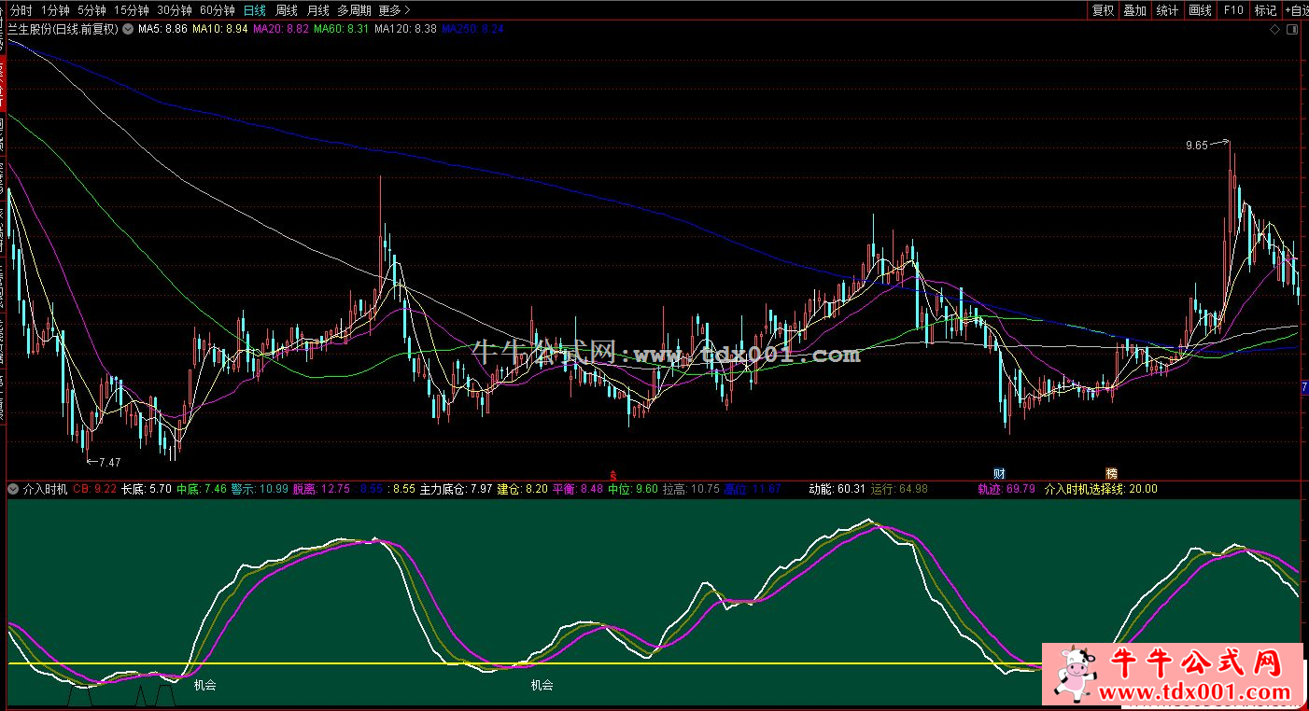1309x711 pixels.
Task: Click the MA250: 8.24 label
Action: (473, 29)
